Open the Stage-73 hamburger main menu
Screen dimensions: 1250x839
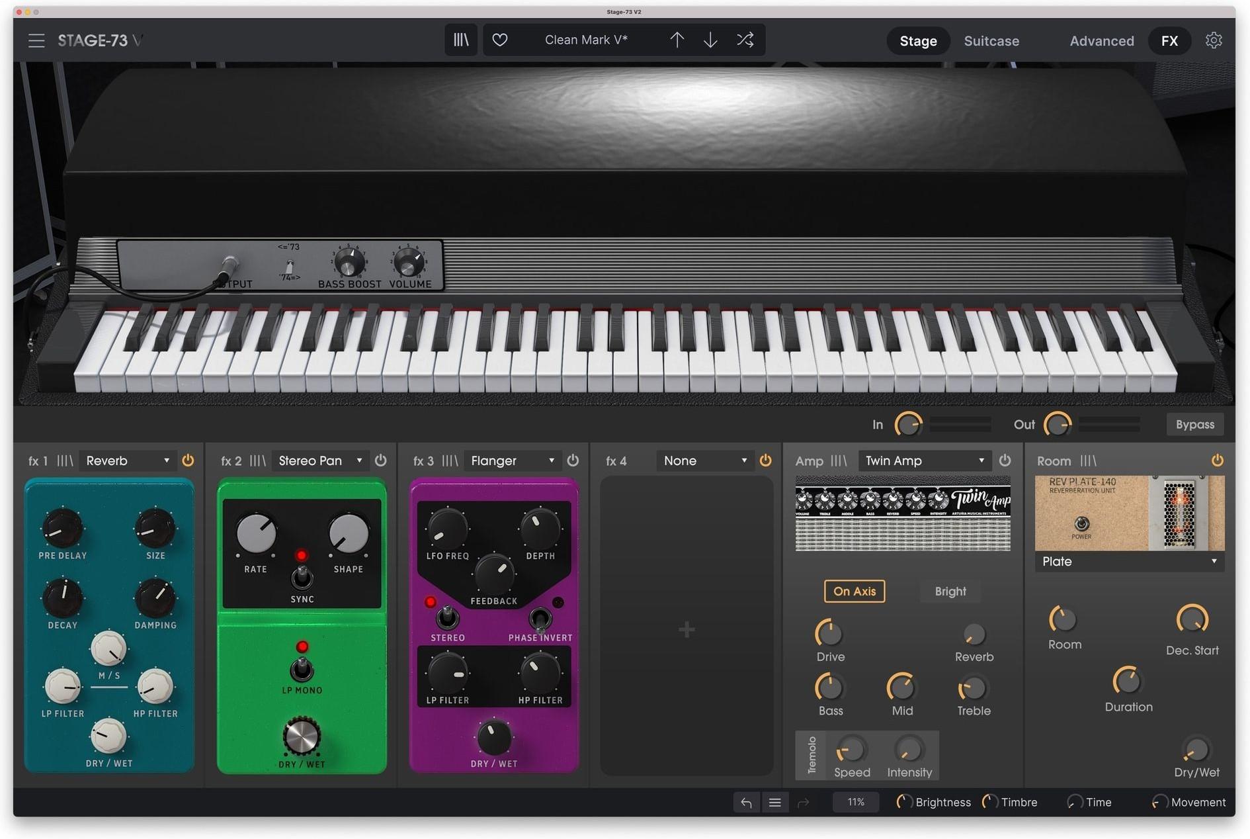36,40
